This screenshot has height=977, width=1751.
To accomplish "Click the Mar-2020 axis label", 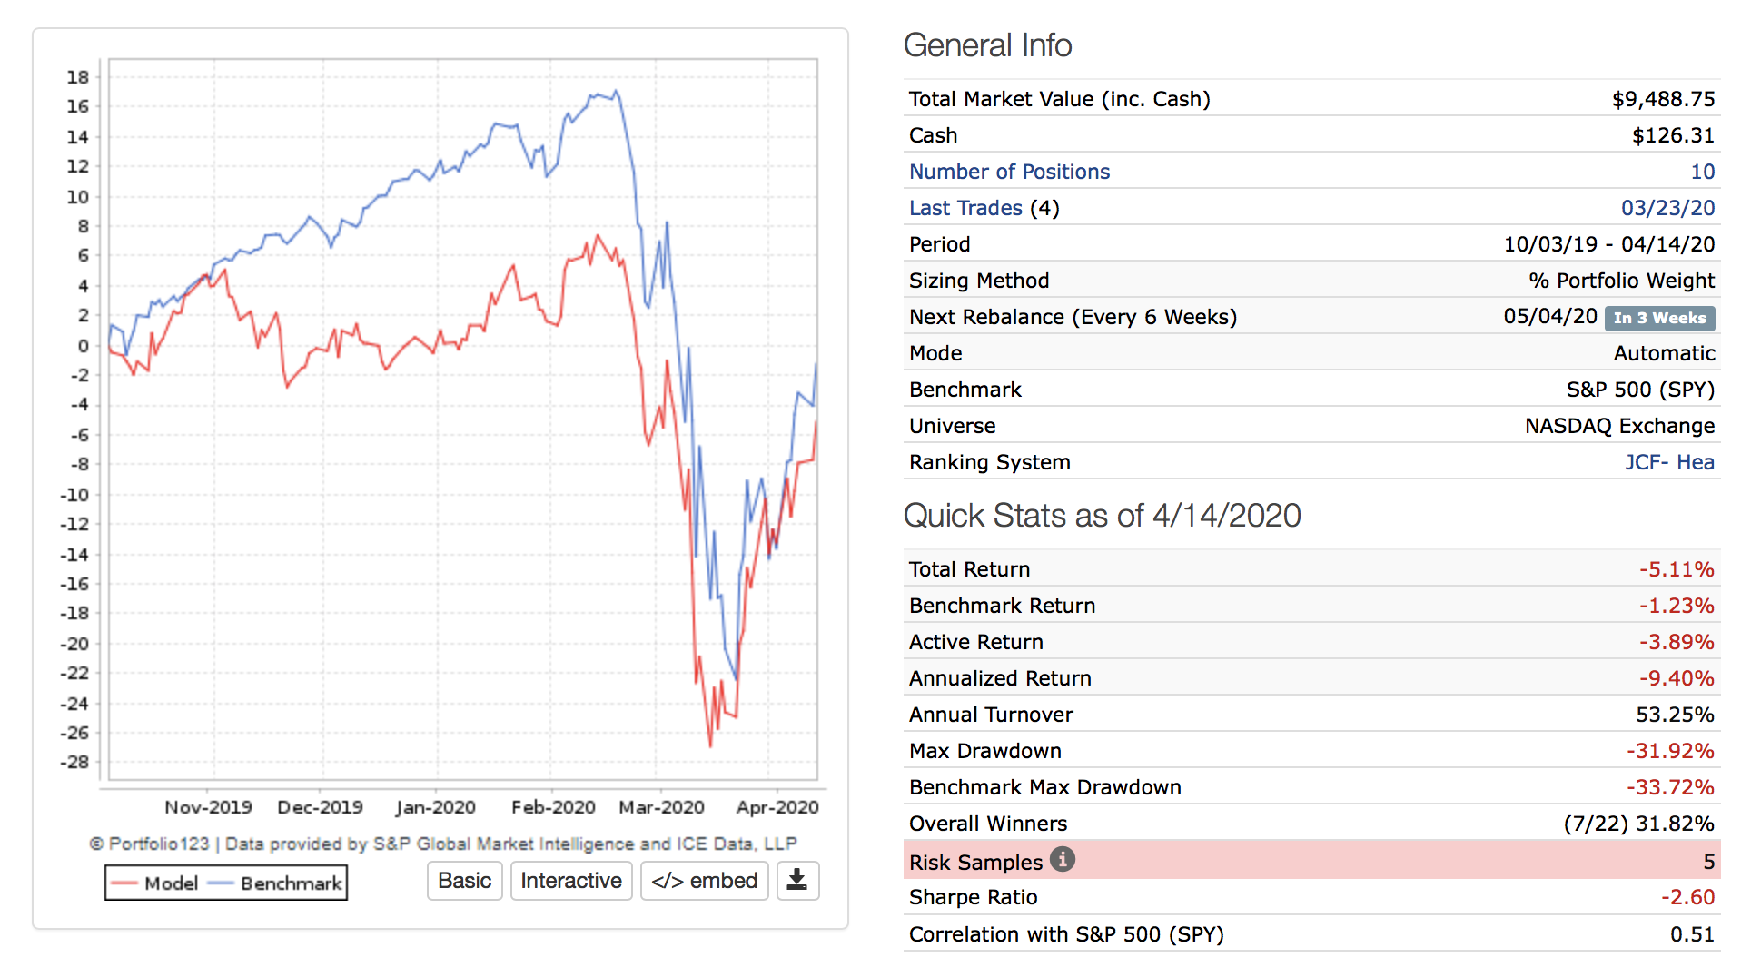I will [661, 807].
